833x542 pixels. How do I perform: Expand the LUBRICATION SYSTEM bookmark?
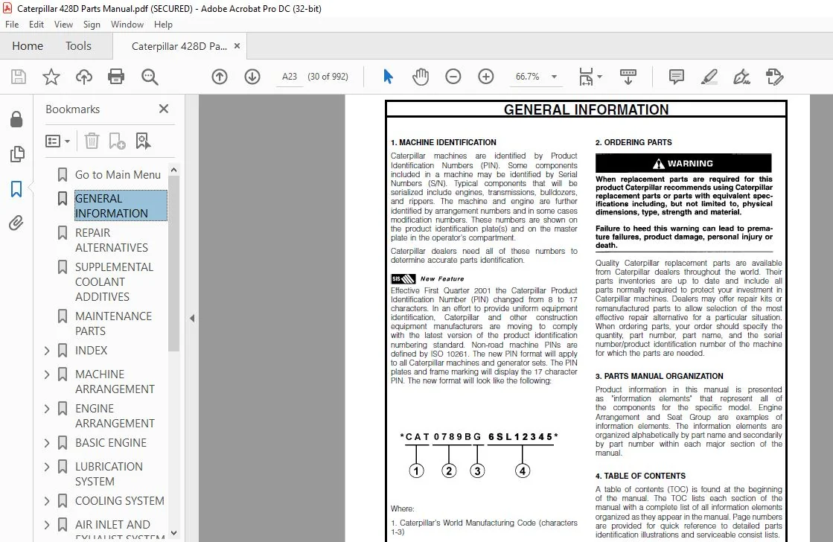tap(47, 467)
